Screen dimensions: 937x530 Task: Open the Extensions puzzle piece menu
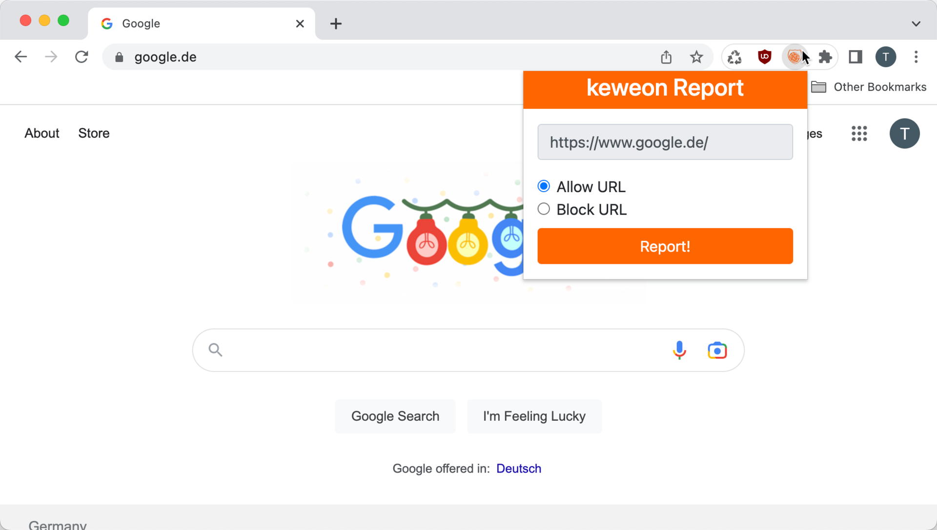pos(825,57)
